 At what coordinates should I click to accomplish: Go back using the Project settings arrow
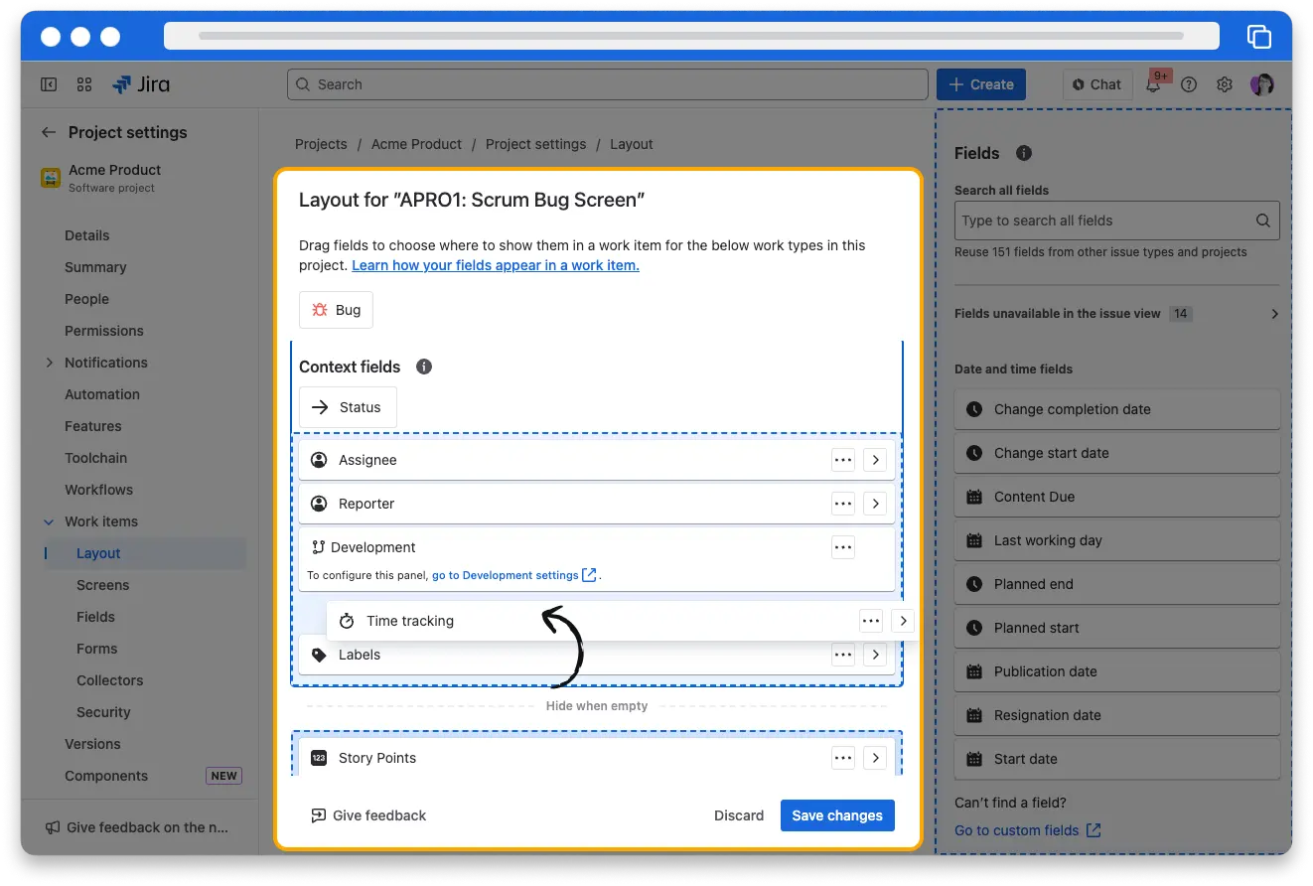[48, 132]
